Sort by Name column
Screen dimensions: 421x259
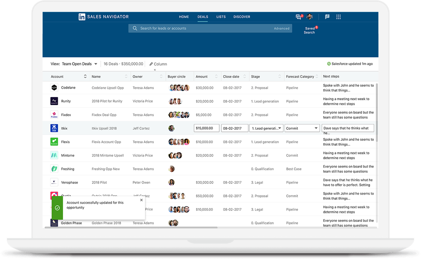pyautogui.click(x=126, y=76)
